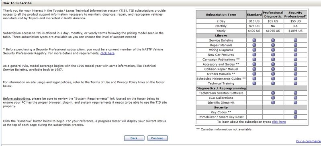The height and width of the screenshot is (146, 321).
Task: Click the 'Security' section heading
Action: (x=221, y=107)
